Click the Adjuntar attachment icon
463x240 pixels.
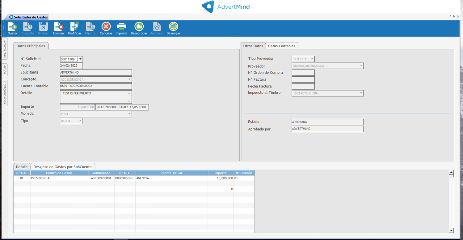(x=90, y=28)
